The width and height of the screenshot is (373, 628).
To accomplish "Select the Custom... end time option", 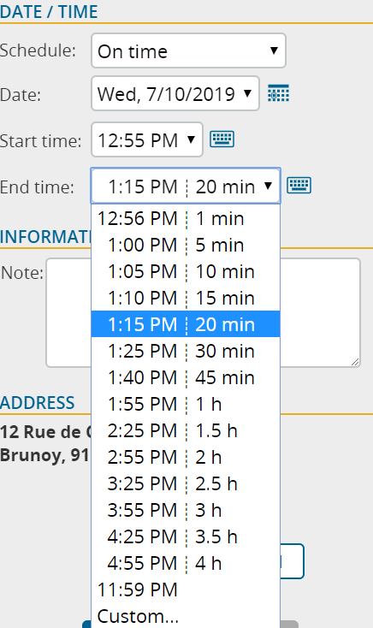I will pyautogui.click(x=186, y=616).
